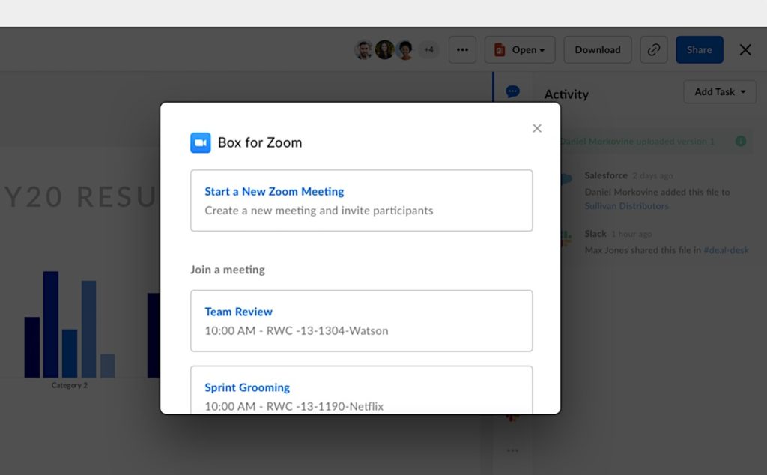Click '10:00 AM - RWC -13-1304-Watson' text
Image resolution: width=767 pixels, height=475 pixels.
click(x=297, y=330)
